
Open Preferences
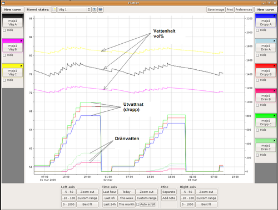(x=244, y=9)
